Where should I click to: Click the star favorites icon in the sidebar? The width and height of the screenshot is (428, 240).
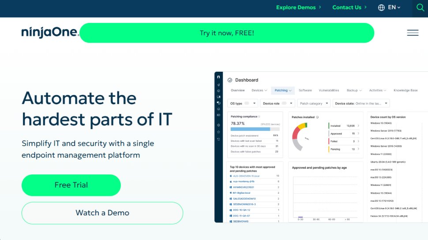(x=218, y=132)
